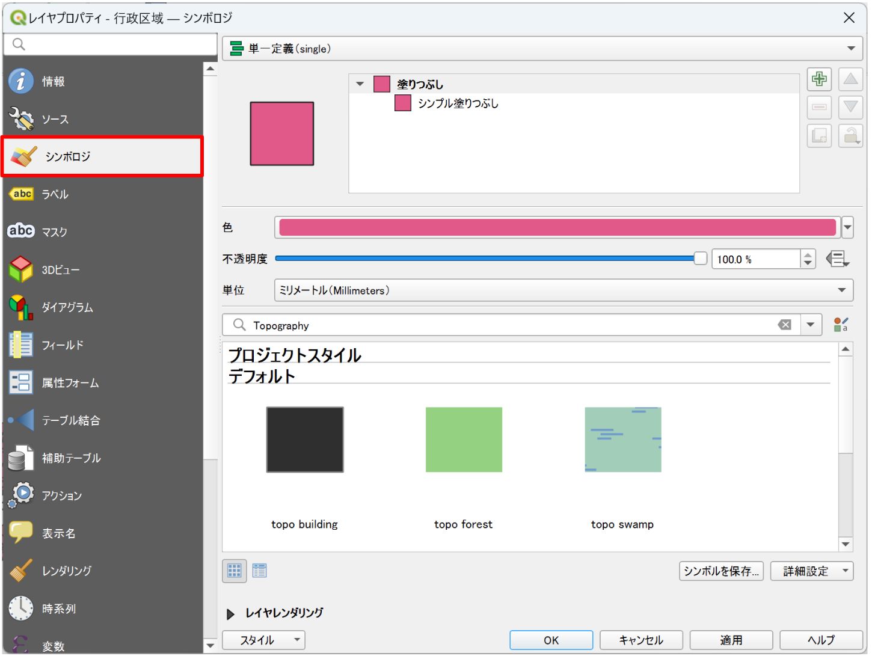Open the ソース (Source) settings page

click(103, 119)
